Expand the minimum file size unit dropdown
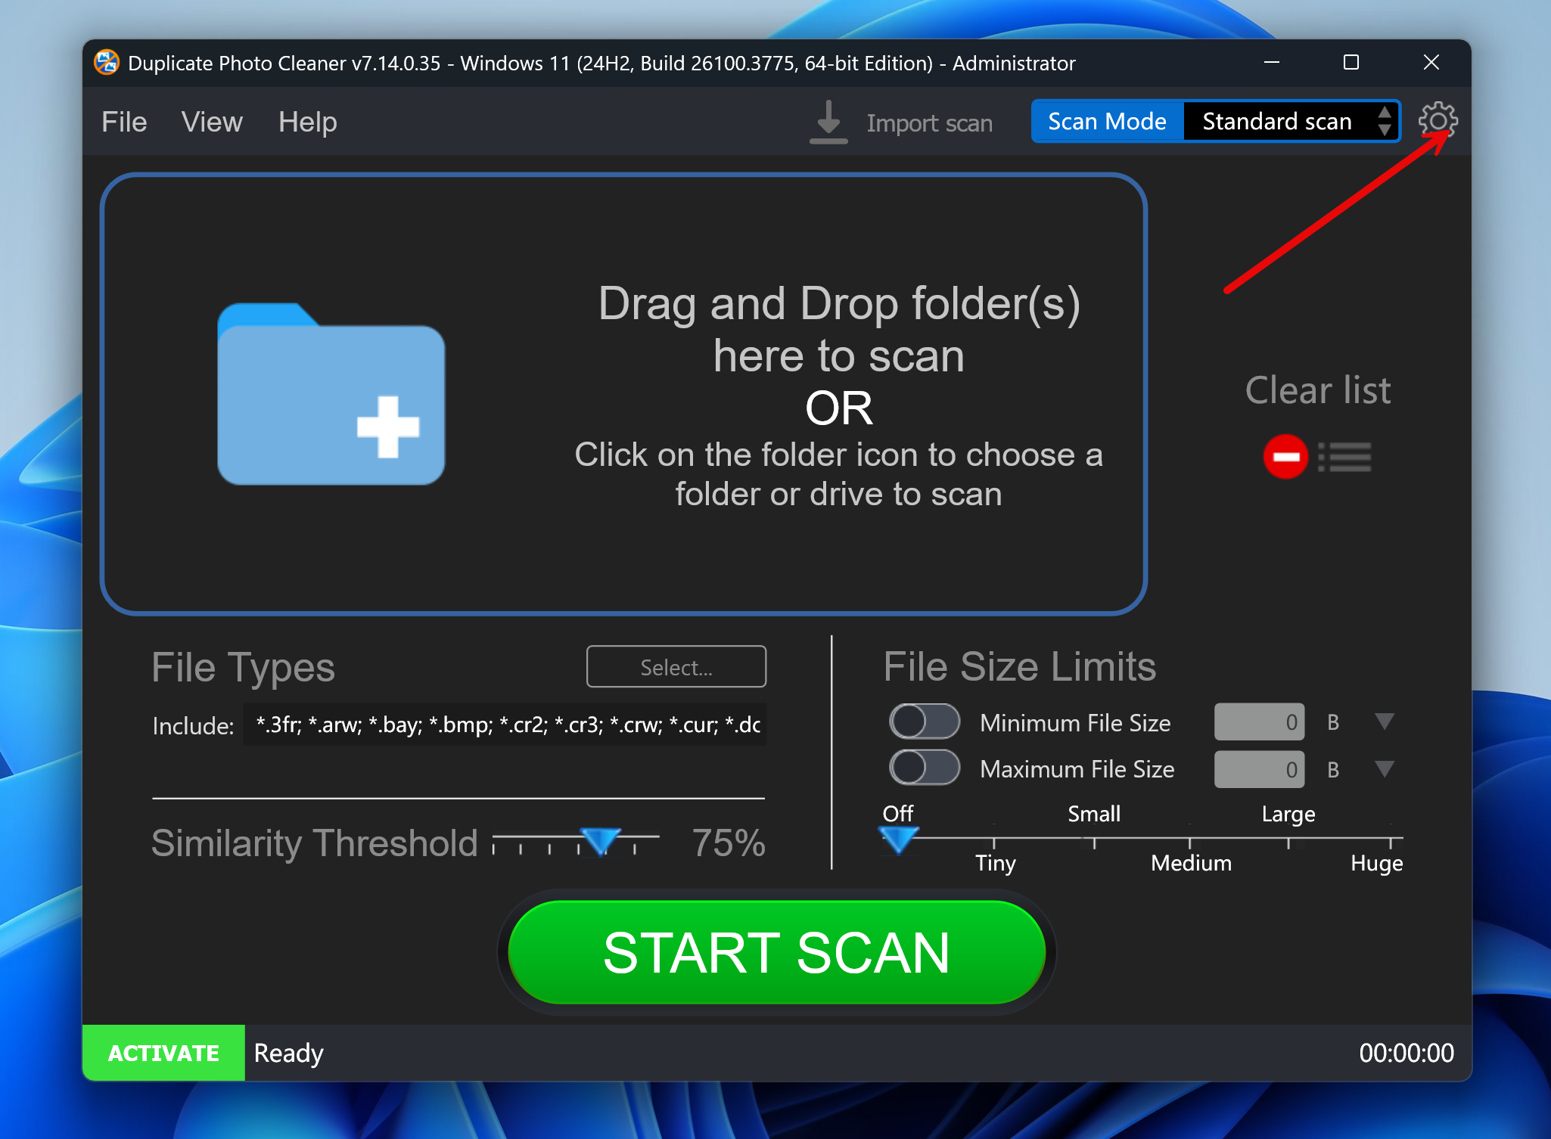This screenshot has width=1551, height=1139. 1384,722
